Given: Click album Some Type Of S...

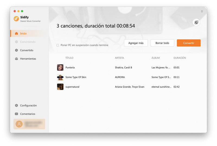Looking at the screenshot, I should pos(161,77).
